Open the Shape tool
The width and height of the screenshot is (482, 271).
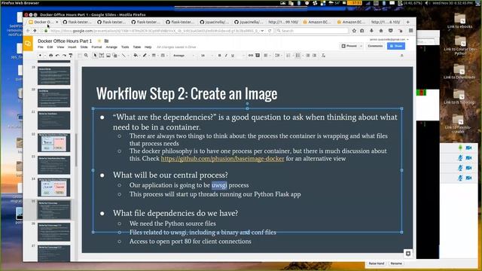pos(114,56)
